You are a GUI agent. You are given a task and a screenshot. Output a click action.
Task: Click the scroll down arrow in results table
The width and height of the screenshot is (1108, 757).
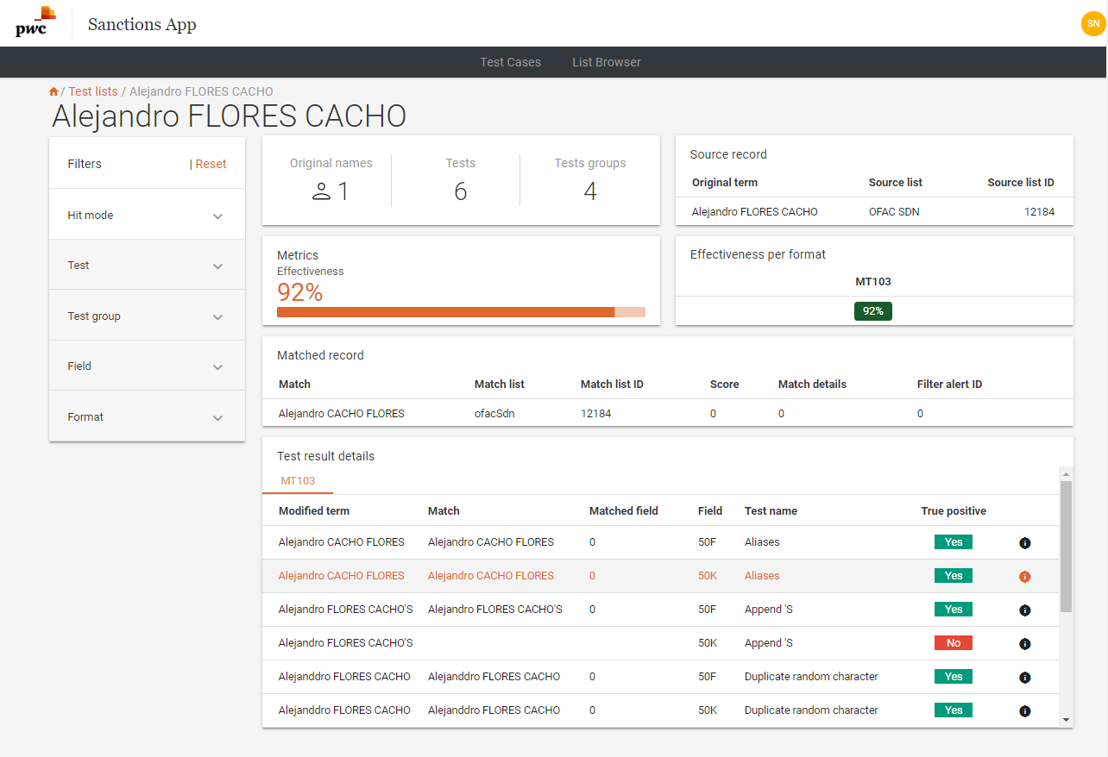tap(1066, 719)
